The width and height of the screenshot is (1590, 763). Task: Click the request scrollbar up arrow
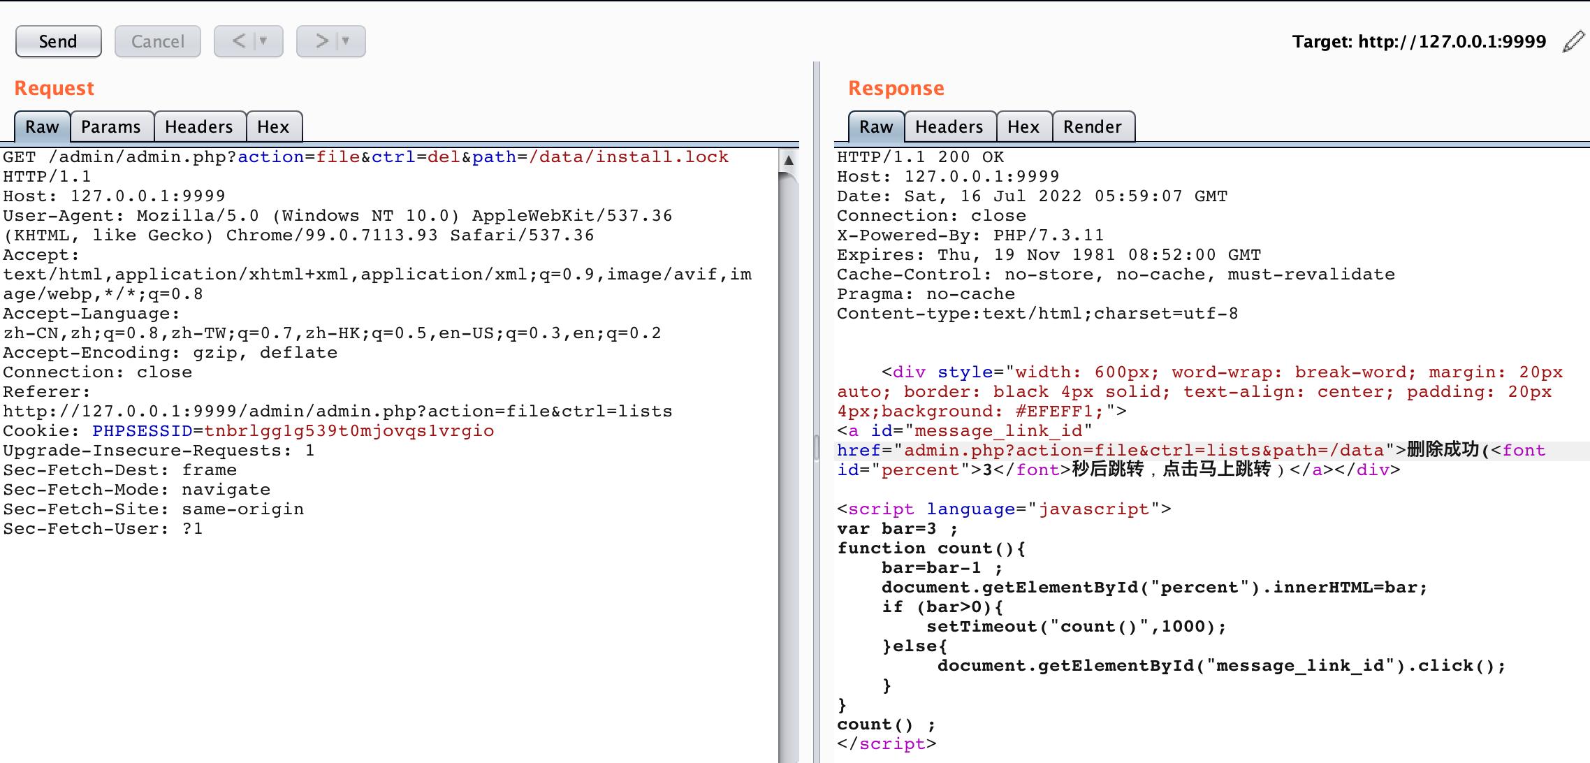[789, 160]
